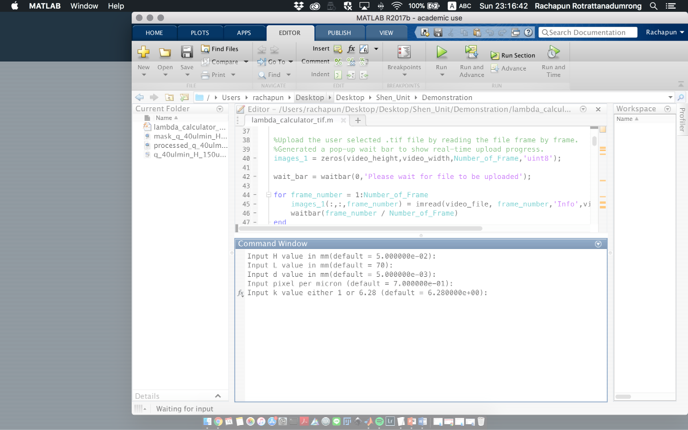Open the Compare dropdown arrow

pyautogui.click(x=246, y=62)
